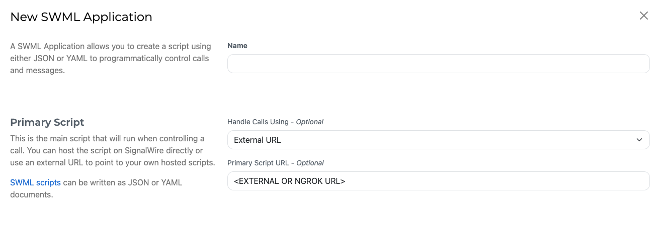This screenshot has height=232, width=659.
Task: Click the EXTERNAL OR NGROK URL text
Action: pos(290,181)
